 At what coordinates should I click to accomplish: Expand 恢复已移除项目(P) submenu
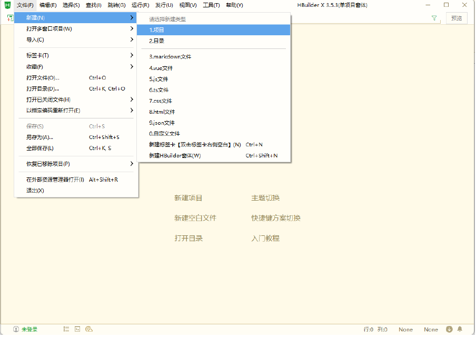[132, 164]
